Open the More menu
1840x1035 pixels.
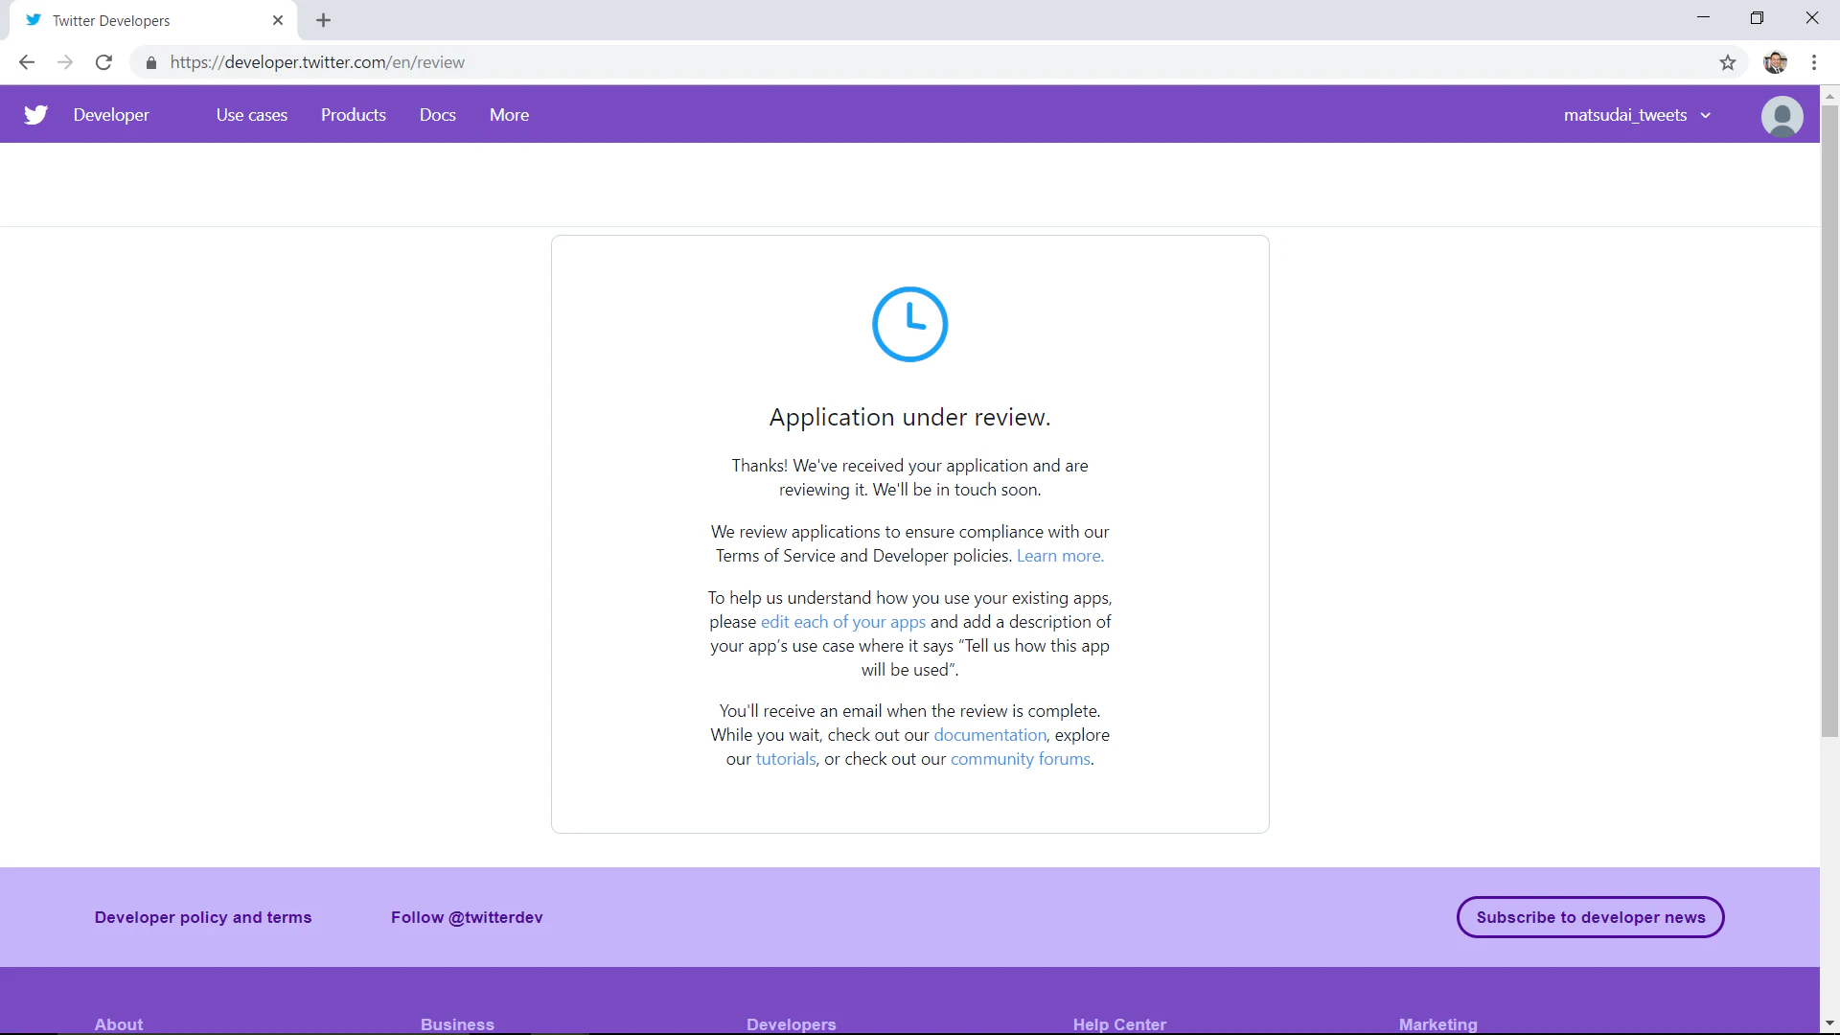[509, 115]
